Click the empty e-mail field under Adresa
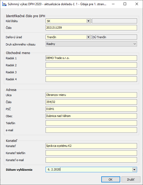The width and height of the screenshot is (143, 185). click(91, 130)
